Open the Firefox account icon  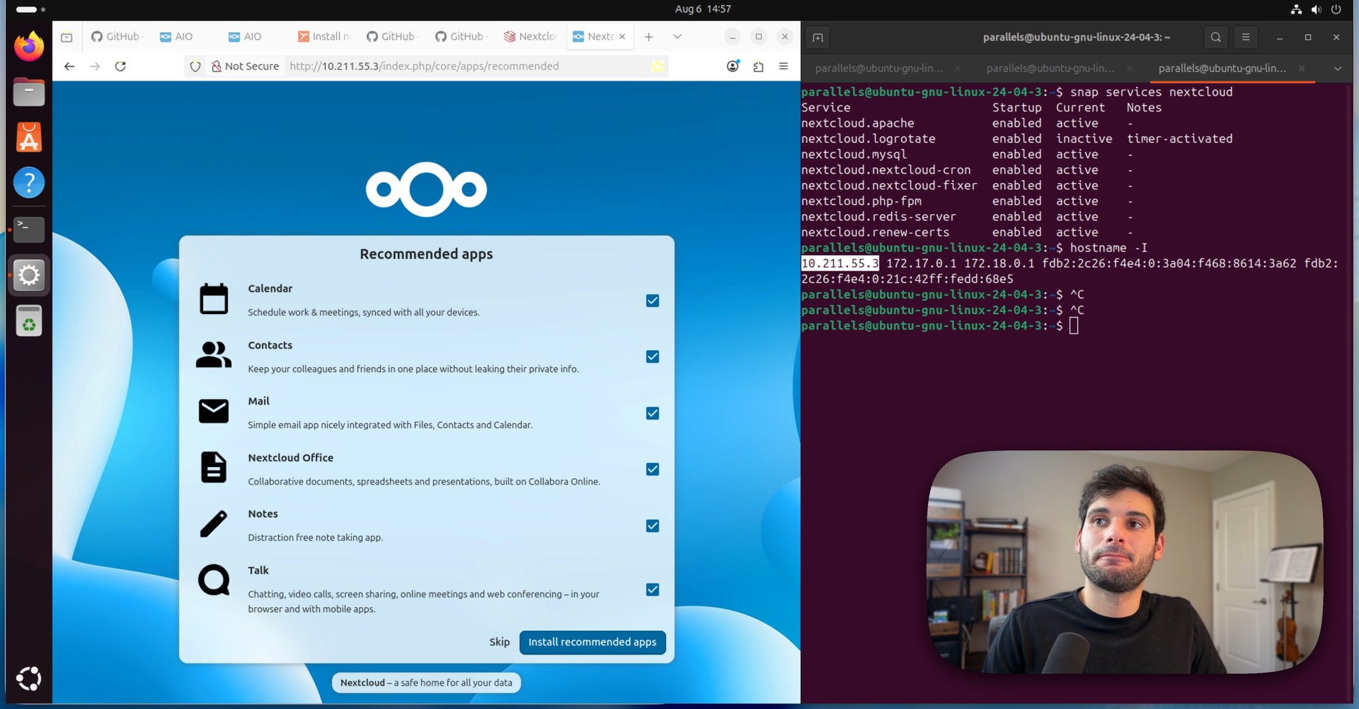pyautogui.click(x=733, y=66)
